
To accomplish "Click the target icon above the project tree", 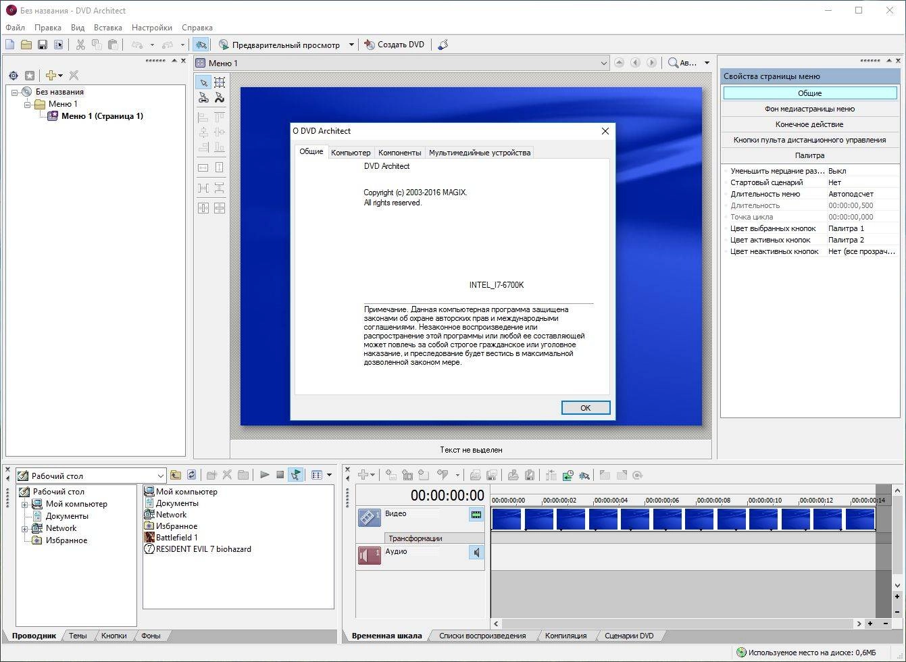I will [14, 76].
